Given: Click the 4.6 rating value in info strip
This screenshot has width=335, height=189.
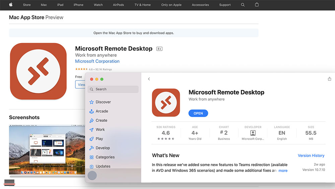Looking at the screenshot, I should point(166,133).
